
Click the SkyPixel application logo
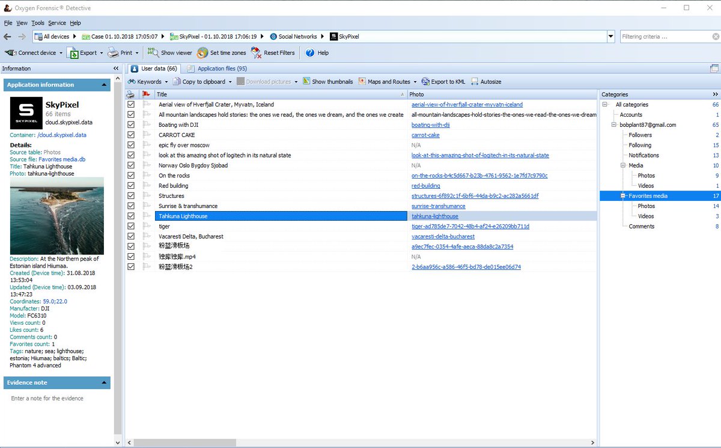(x=26, y=113)
